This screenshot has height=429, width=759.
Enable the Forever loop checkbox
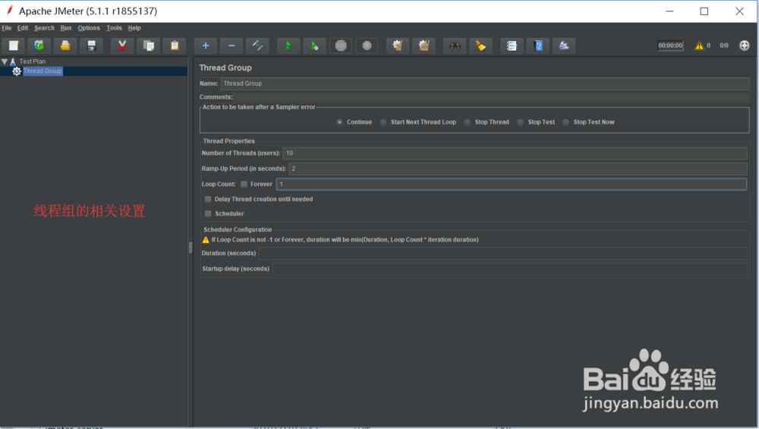point(244,184)
